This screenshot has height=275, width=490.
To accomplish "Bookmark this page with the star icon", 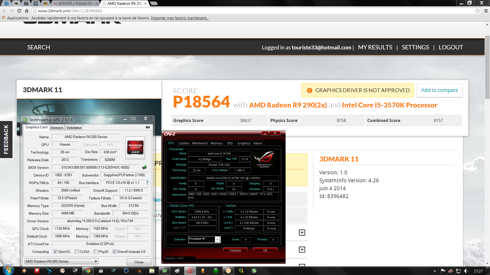I will (x=477, y=11).
